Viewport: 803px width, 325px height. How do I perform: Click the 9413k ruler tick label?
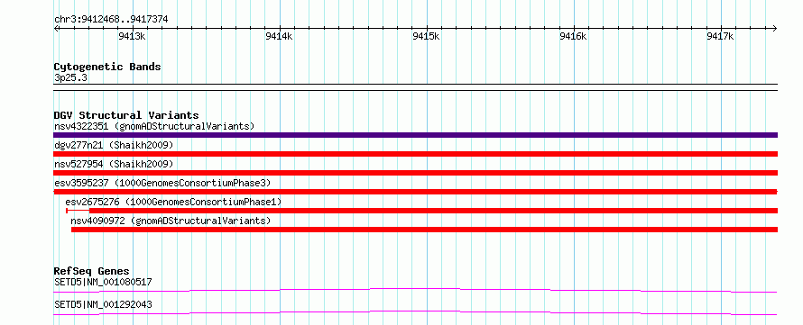pos(133,36)
